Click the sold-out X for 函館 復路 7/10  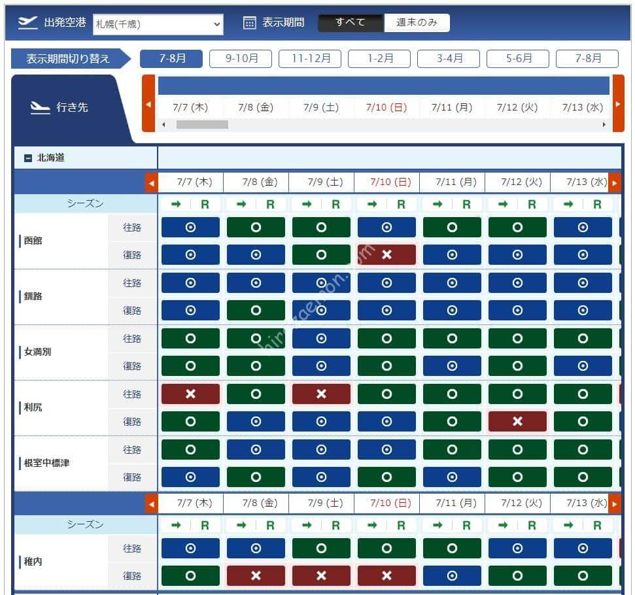point(386,255)
